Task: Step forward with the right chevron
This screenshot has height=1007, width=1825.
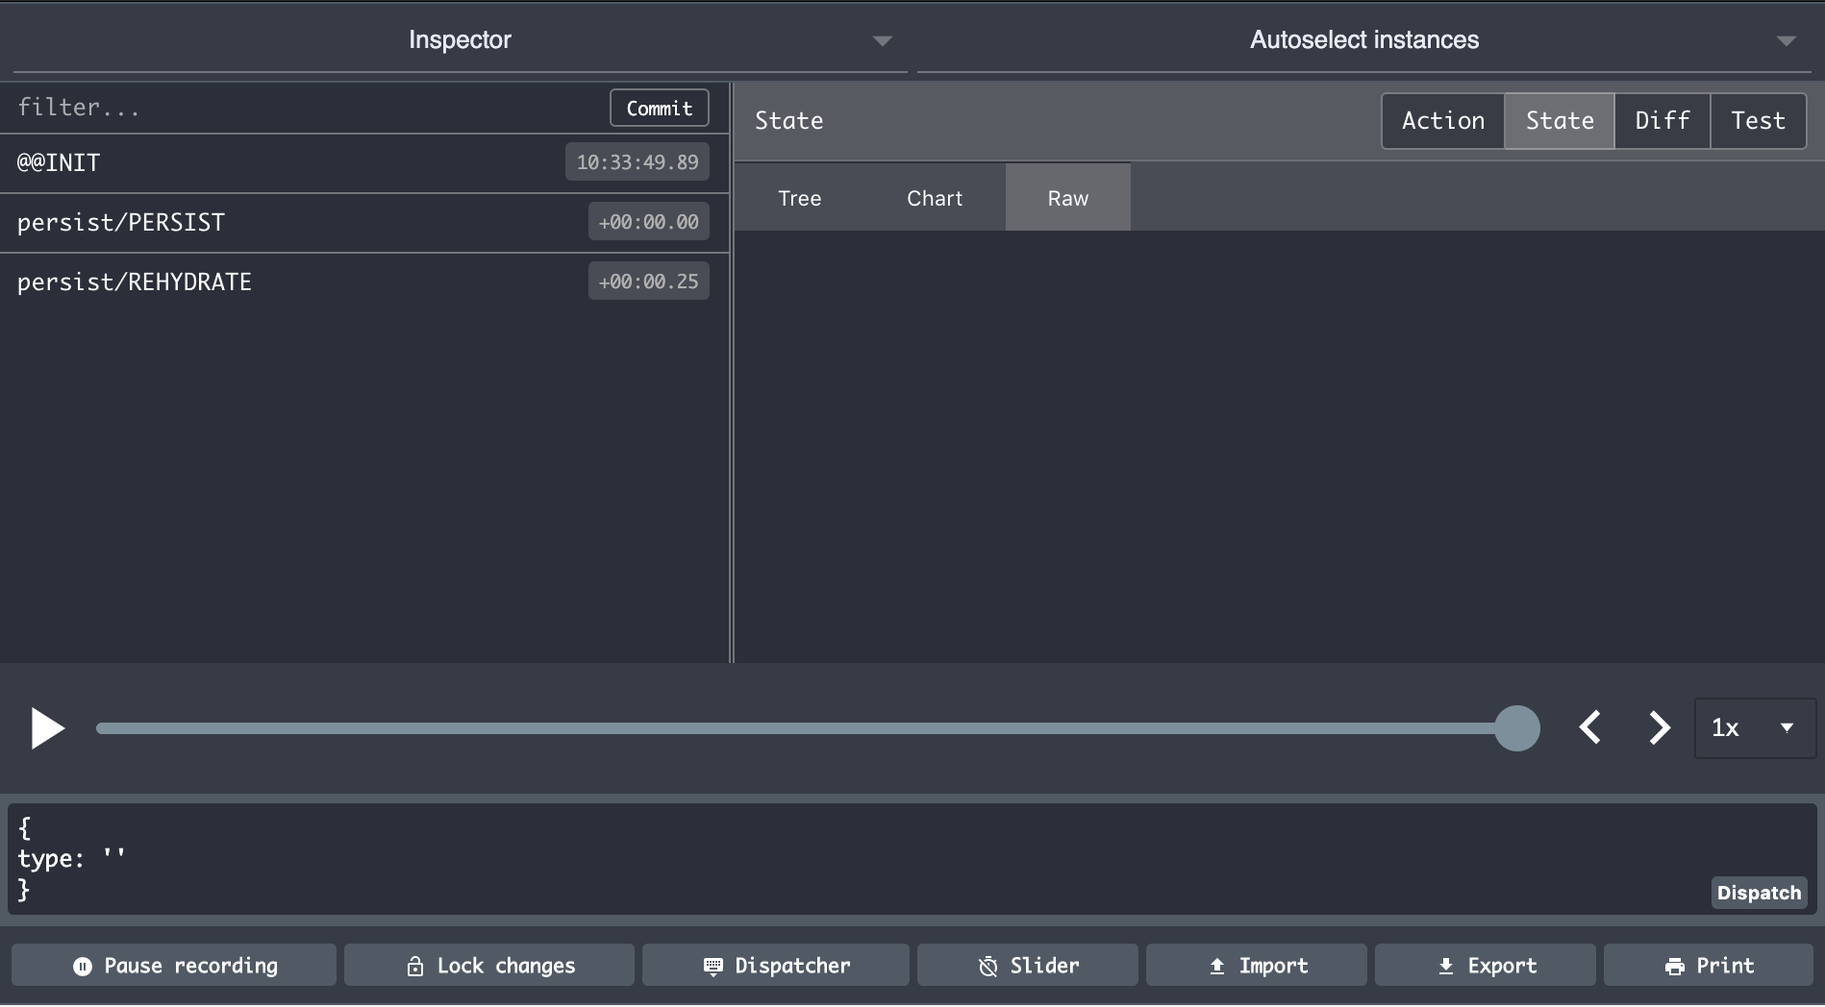Action: click(x=1660, y=727)
